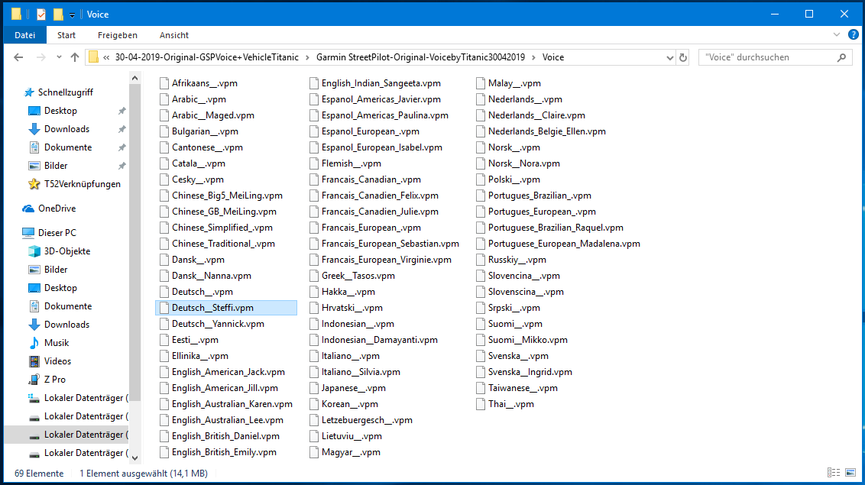The width and height of the screenshot is (865, 485).
Task: Switch to details view layout icon
Action: pos(834,473)
